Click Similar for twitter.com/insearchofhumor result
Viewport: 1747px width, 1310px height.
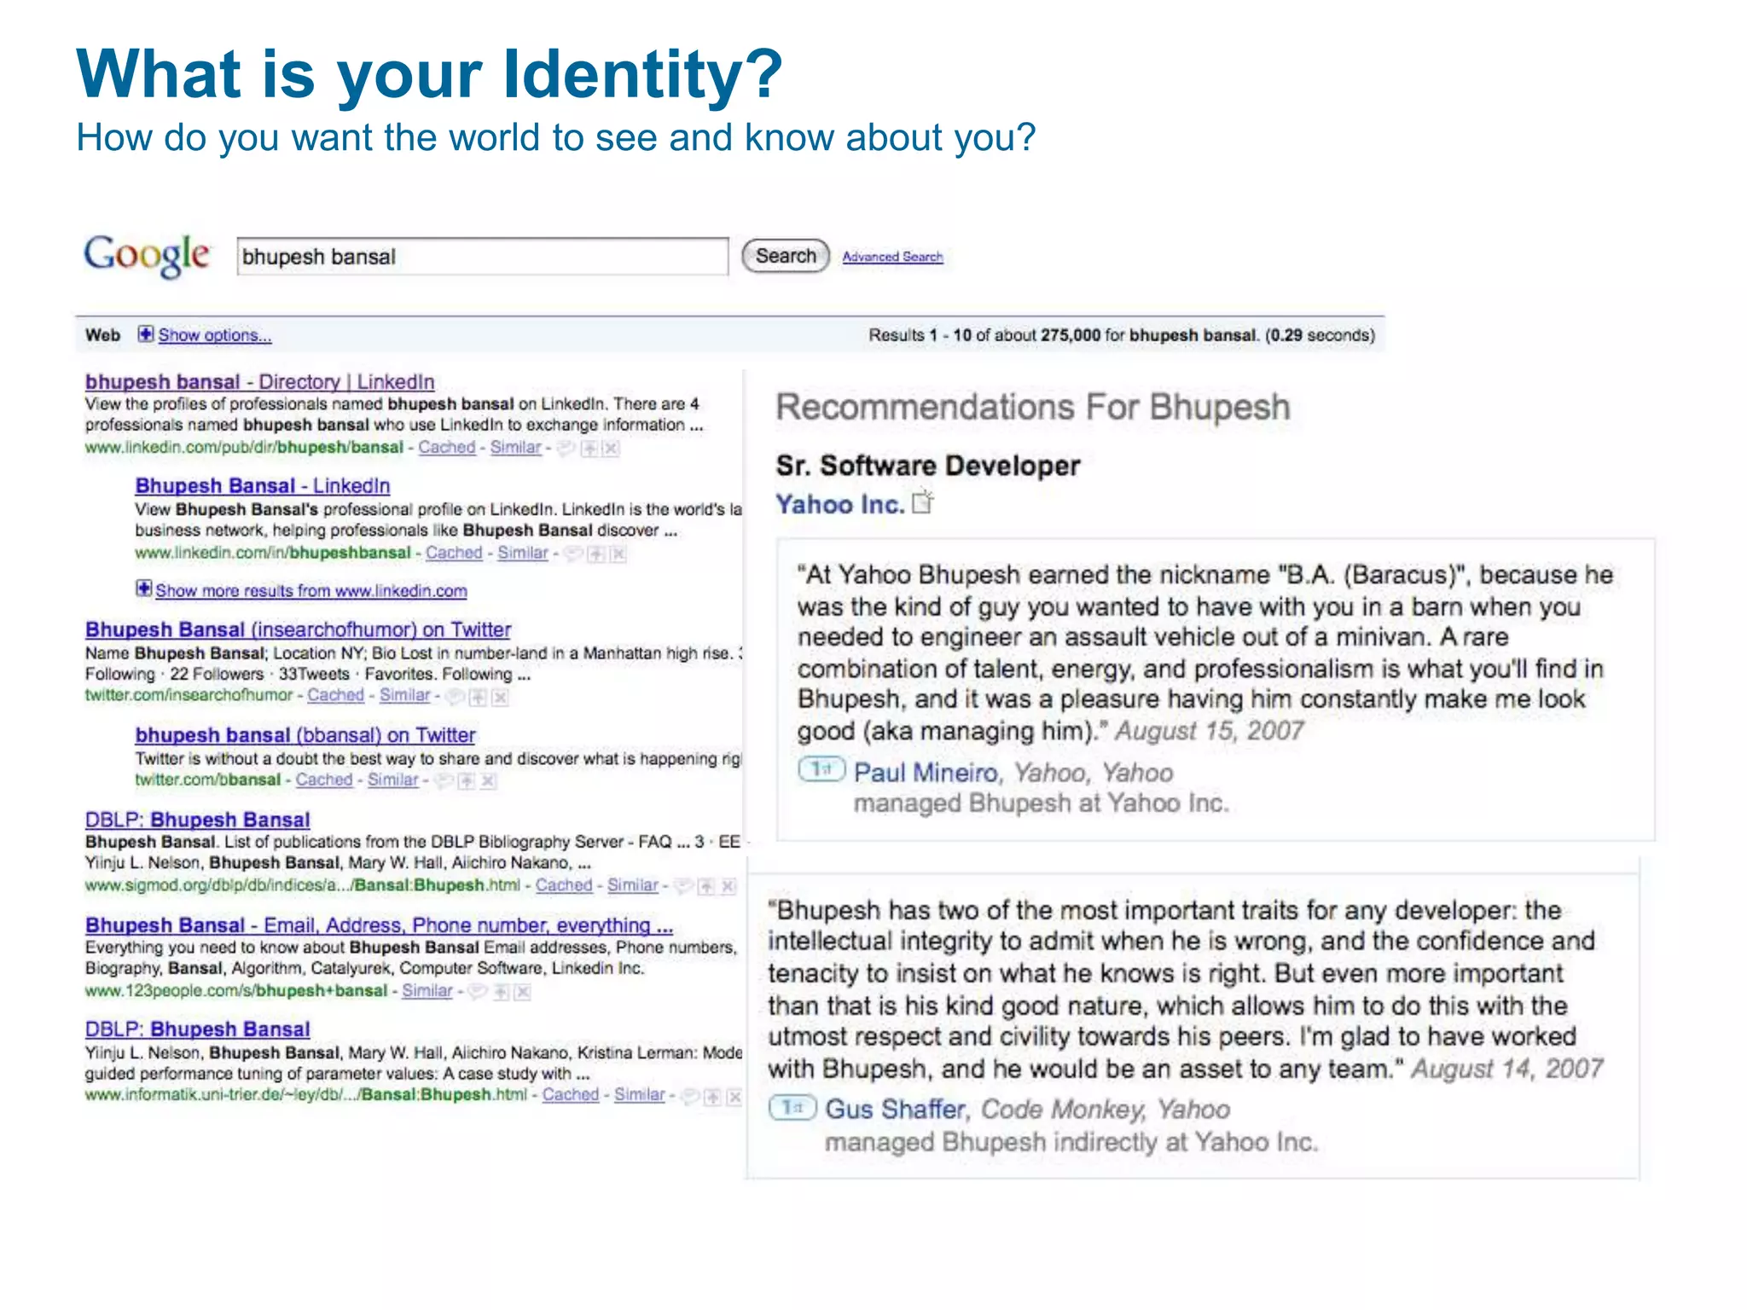[405, 695]
